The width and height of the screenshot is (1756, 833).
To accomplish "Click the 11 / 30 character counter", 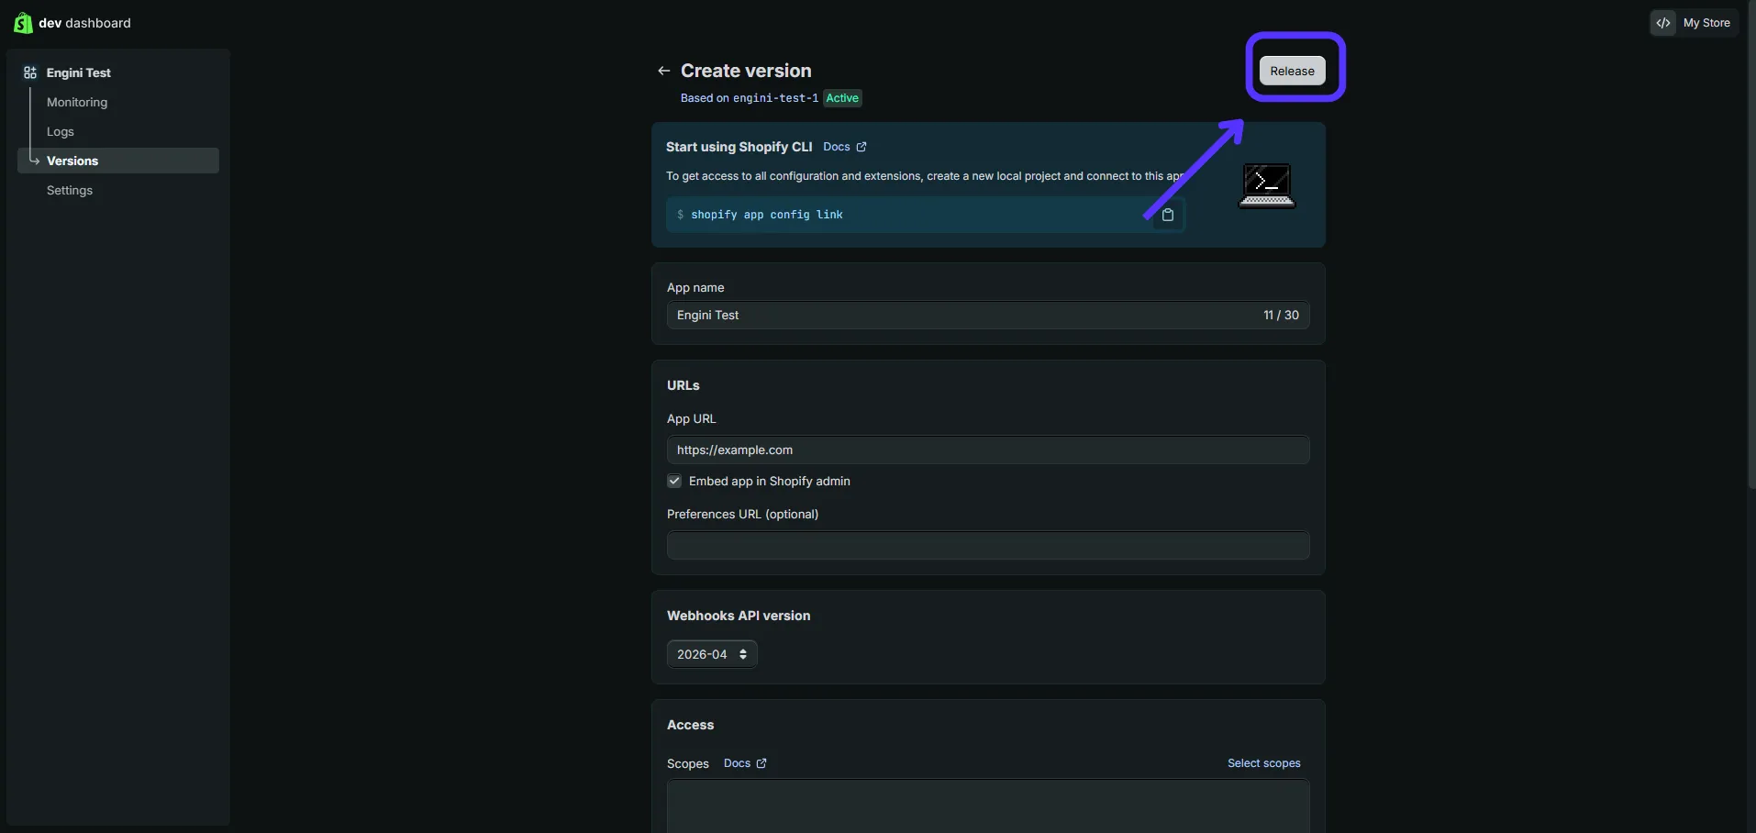I will tap(1281, 315).
